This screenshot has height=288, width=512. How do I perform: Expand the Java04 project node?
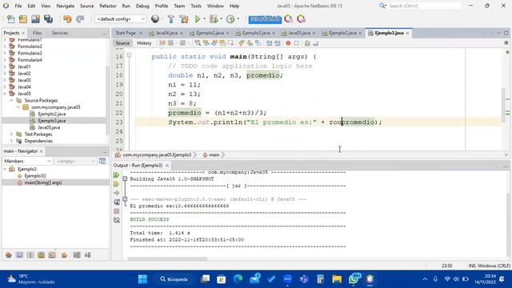click(5, 87)
